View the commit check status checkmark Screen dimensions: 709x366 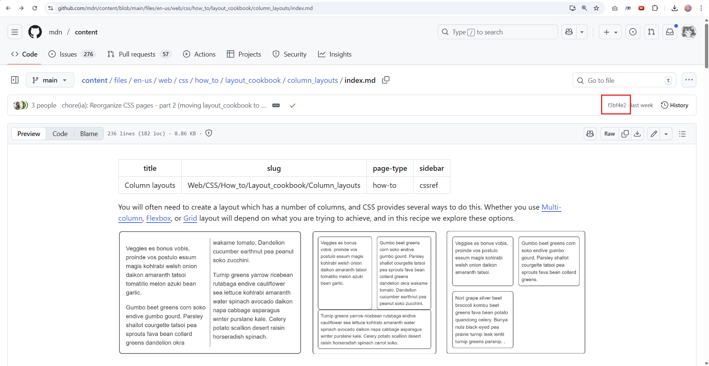click(293, 105)
